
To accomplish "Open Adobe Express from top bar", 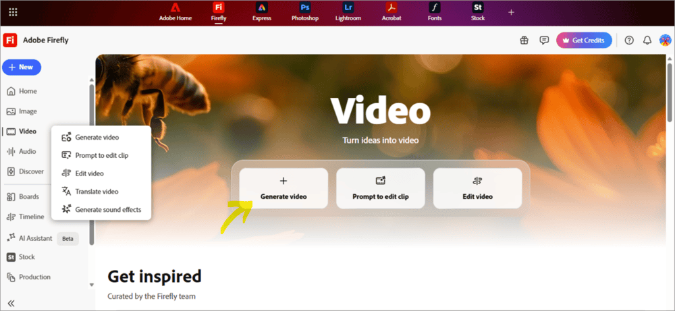I will [x=262, y=12].
